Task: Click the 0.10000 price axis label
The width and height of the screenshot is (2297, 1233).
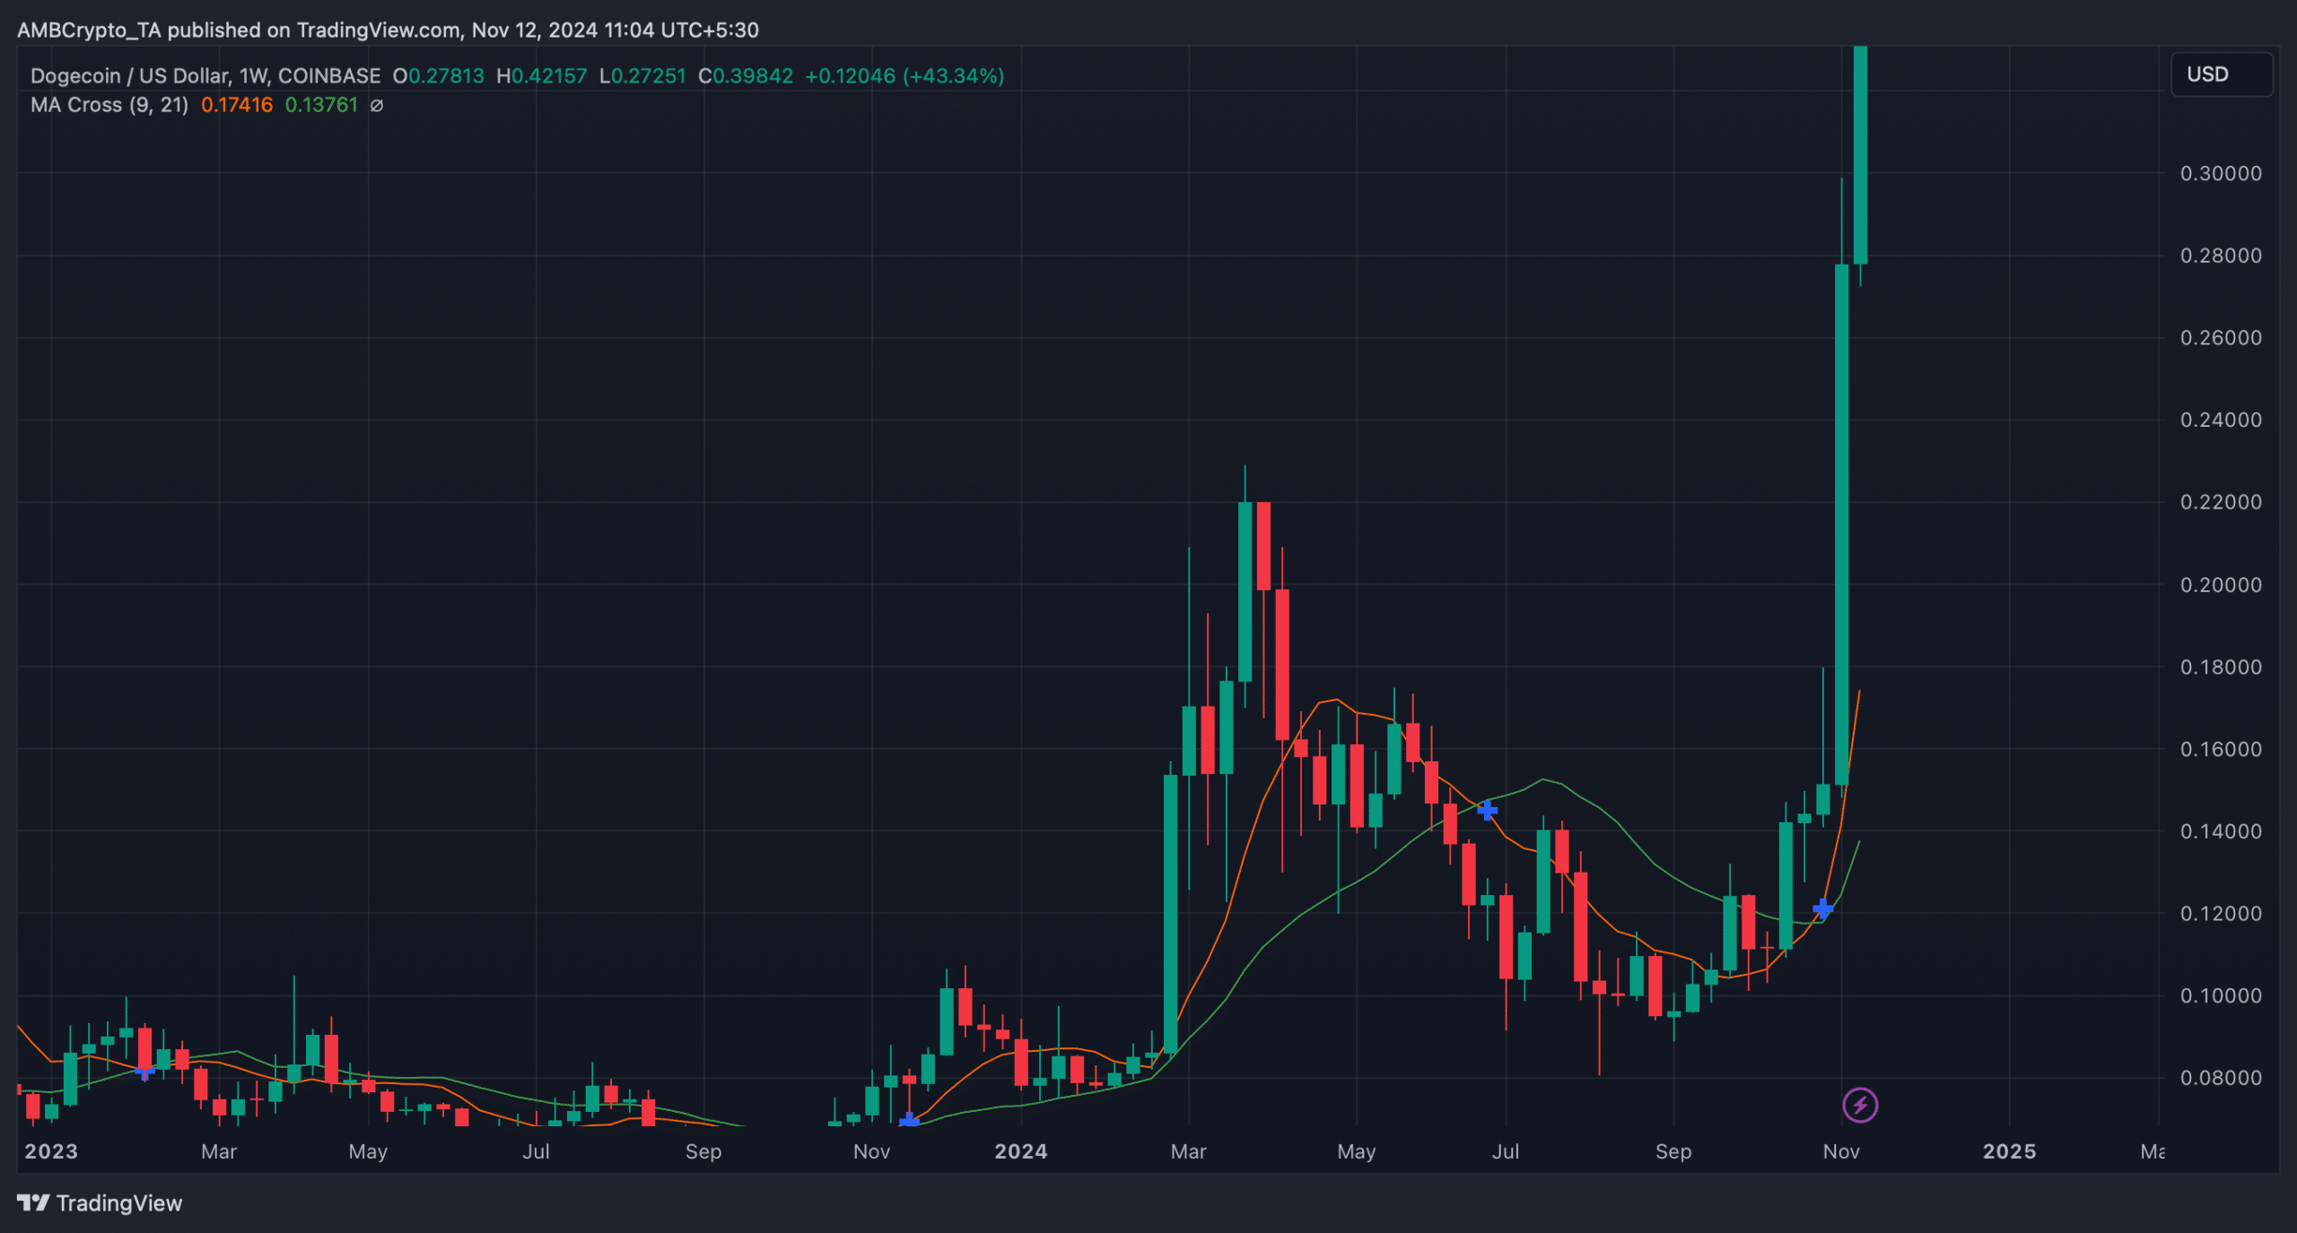Action: [x=2221, y=995]
